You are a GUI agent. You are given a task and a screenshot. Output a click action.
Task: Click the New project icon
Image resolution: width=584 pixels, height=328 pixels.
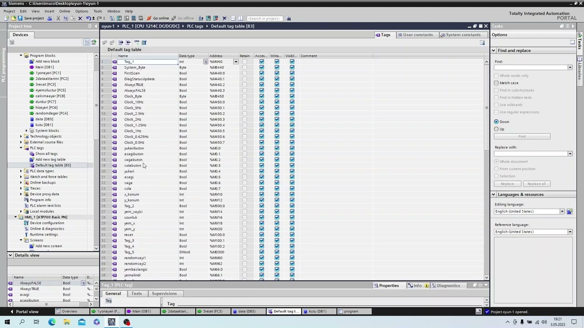point(6,18)
